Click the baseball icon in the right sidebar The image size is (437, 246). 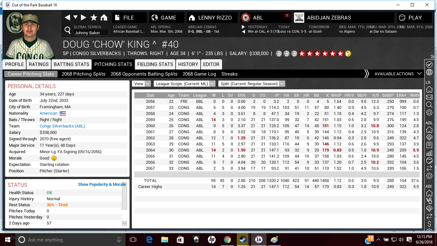429,160
